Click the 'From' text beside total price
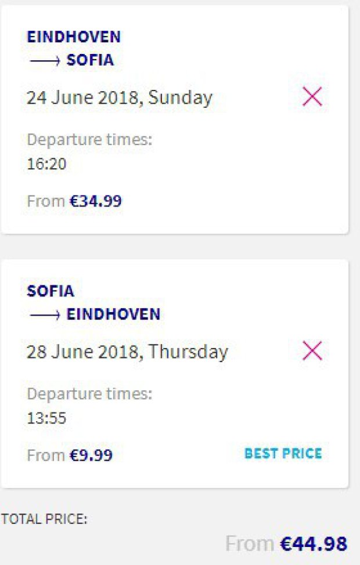 (249, 544)
